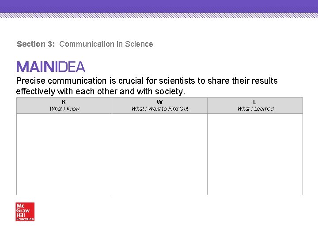This screenshot has width=318, height=238.
Task: Click the Precise communication main idea sentence
Action: 147,86
